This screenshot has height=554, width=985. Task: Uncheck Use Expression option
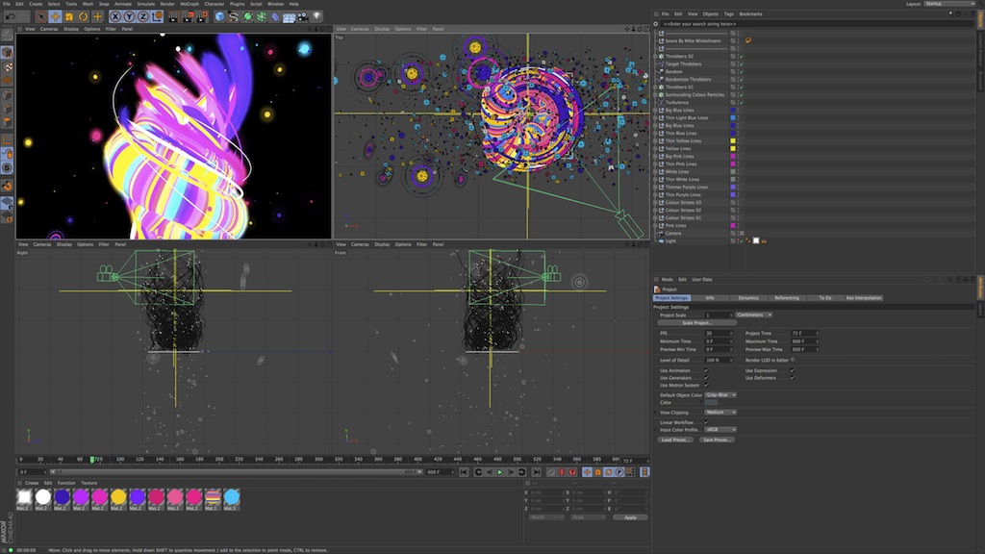click(792, 370)
